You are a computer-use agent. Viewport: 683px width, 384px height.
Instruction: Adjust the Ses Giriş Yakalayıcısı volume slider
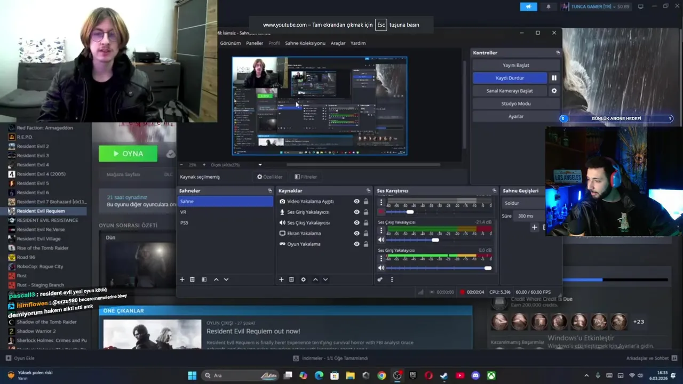[488, 268]
